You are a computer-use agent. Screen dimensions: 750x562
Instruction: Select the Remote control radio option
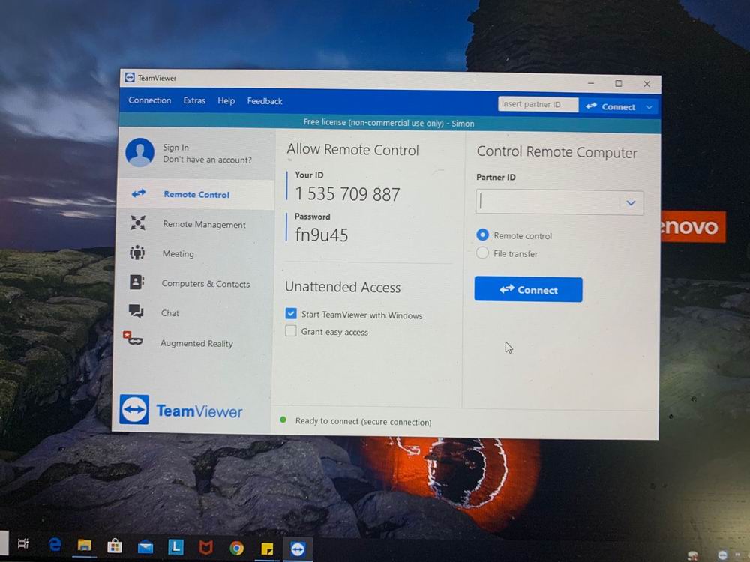click(x=483, y=235)
